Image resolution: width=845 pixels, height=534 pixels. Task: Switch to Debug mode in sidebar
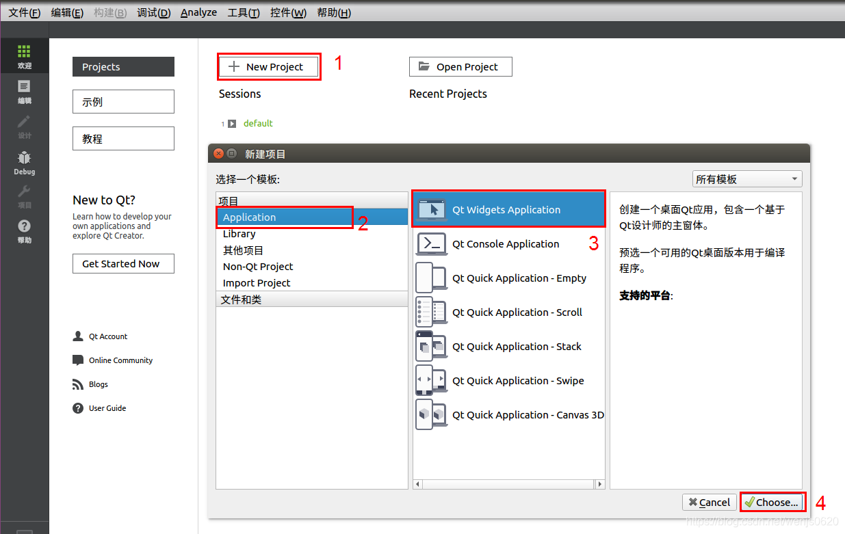coord(24,163)
